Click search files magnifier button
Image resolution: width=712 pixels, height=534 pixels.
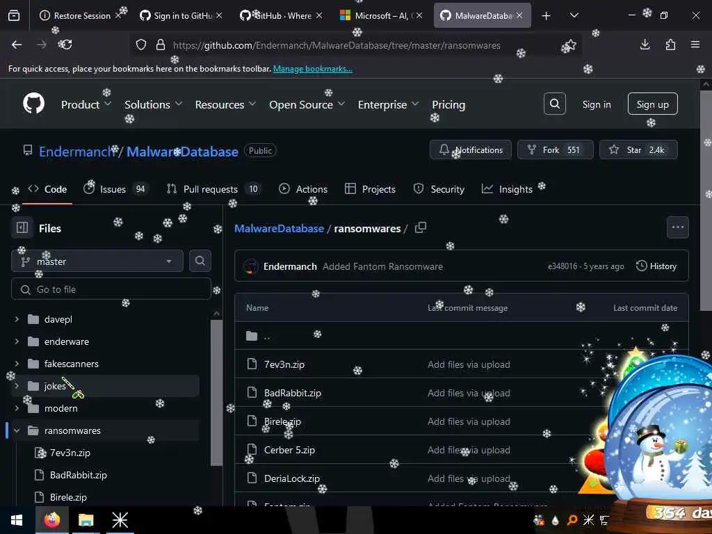point(200,261)
